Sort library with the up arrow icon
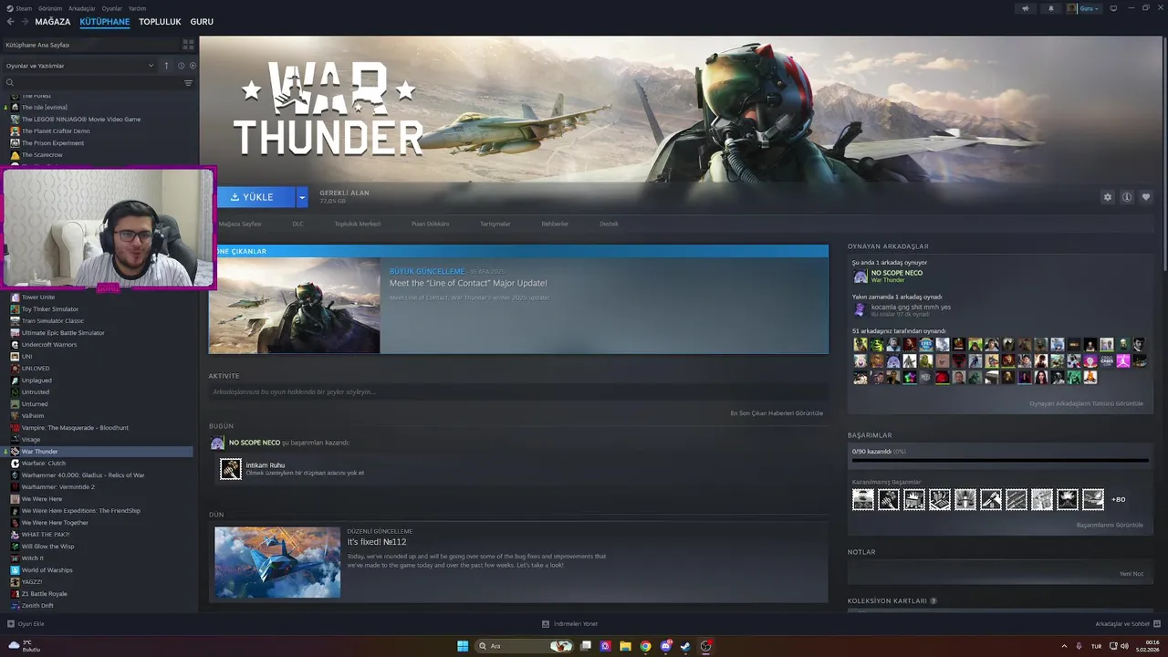This screenshot has height=657, width=1168. [x=166, y=66]
